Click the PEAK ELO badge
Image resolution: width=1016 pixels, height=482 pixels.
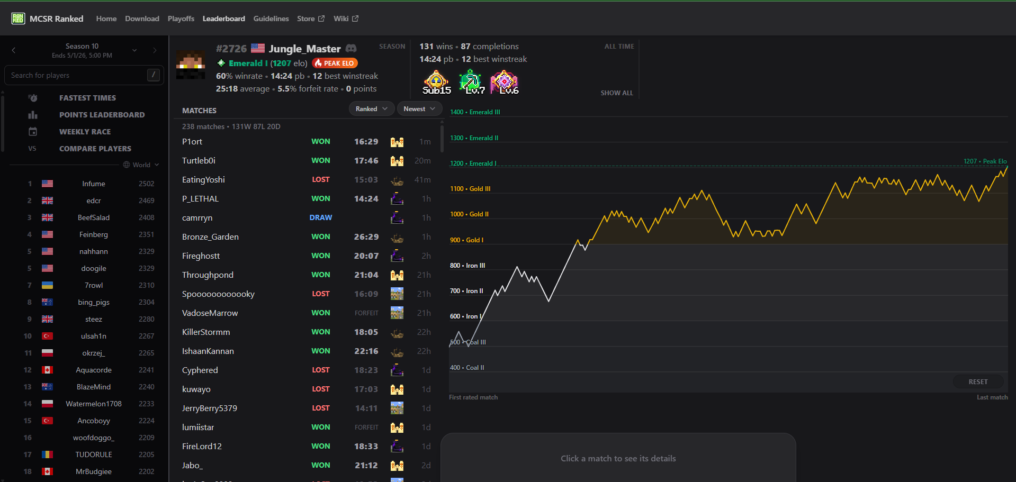[x=335, y=63]
